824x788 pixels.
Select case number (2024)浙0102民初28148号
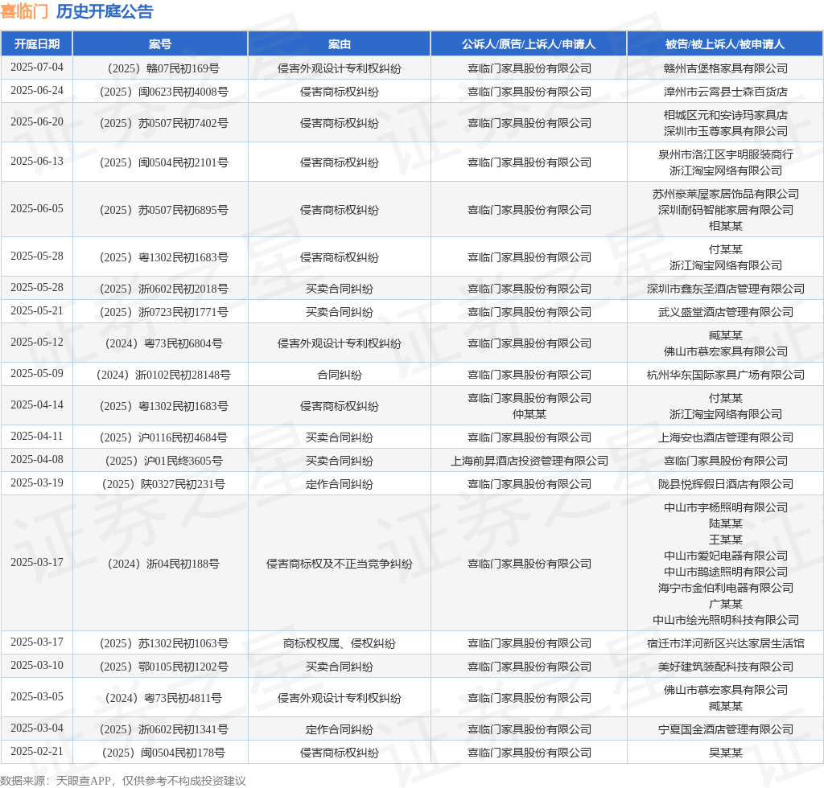pos(163,375)
